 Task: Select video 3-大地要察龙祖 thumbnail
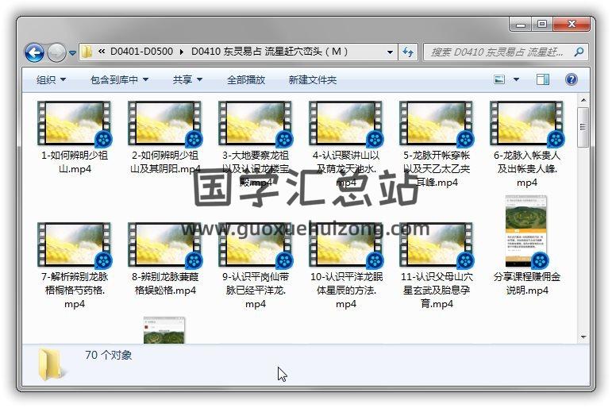[x=256, y=123]
